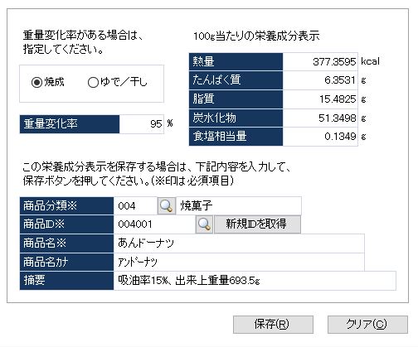Viewport: 418px width, 347px height.
Task: Click the 摘要 label
Action: (x=67, y=281)
